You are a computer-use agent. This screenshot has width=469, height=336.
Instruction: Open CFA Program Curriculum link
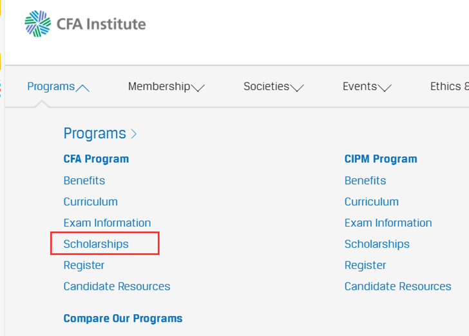(x=91, y=202)
